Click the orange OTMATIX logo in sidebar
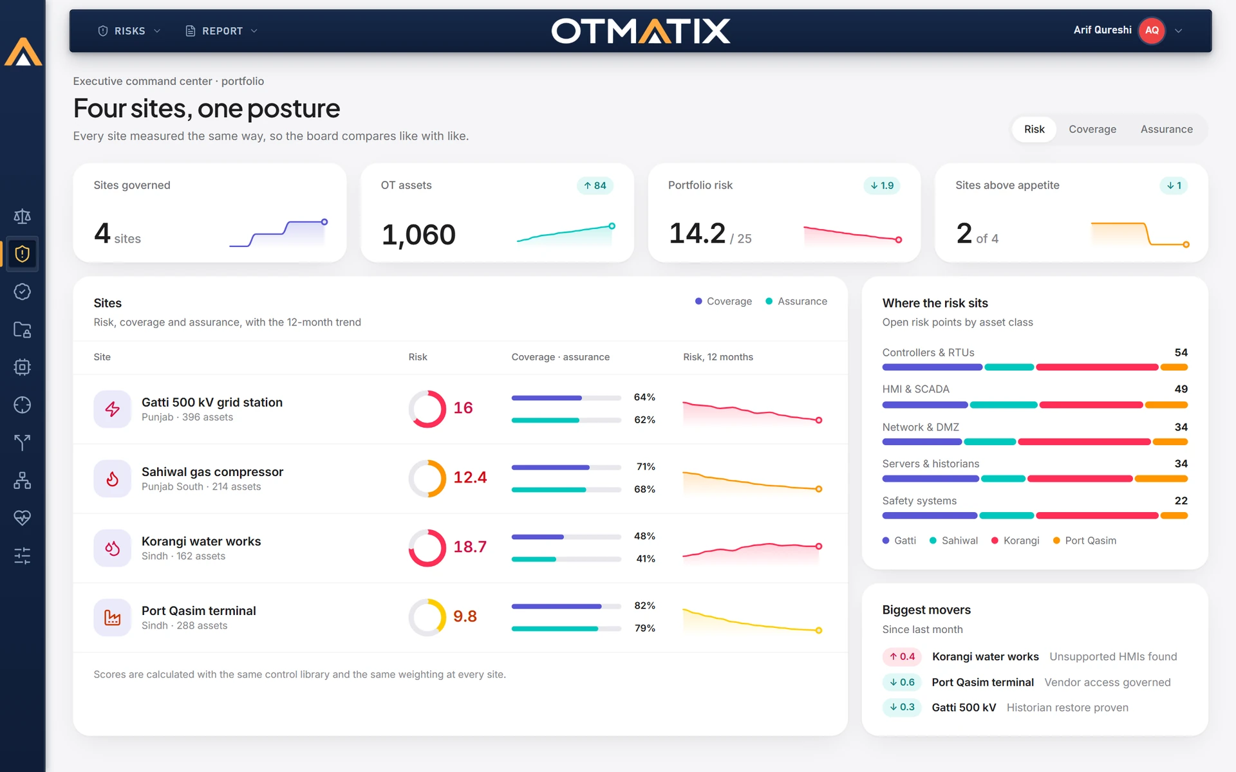Image resolution: width=1236 pixels, height=772 pixels. point(23,52)
